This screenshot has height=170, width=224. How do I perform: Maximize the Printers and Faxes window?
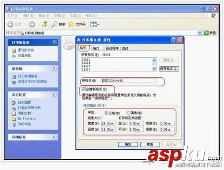coord(209,9)
